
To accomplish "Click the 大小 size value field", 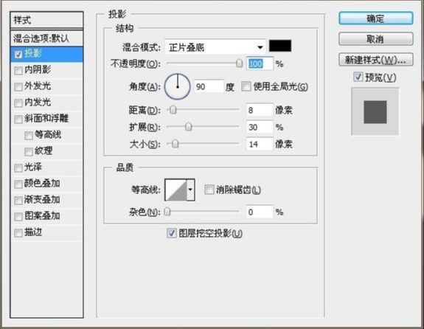I will [x=260, y=144].
